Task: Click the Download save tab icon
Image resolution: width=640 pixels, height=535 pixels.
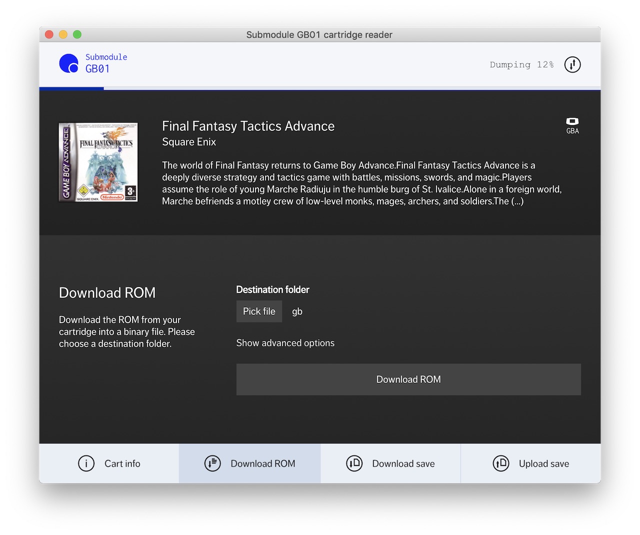Action: click(354, 463)
